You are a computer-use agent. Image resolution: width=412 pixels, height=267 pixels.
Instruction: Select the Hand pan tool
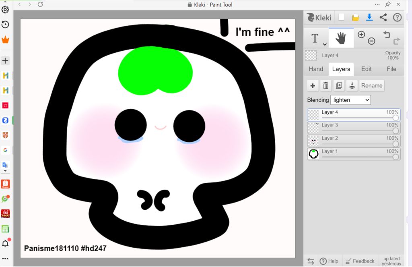pos(341,38)
